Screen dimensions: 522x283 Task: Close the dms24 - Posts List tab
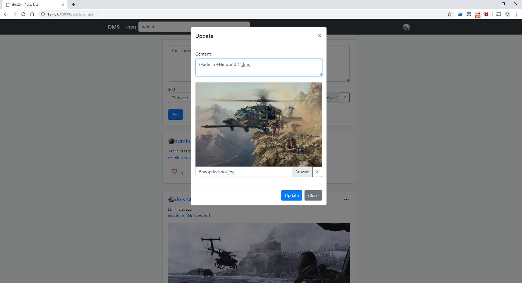[x=63, y=5]
